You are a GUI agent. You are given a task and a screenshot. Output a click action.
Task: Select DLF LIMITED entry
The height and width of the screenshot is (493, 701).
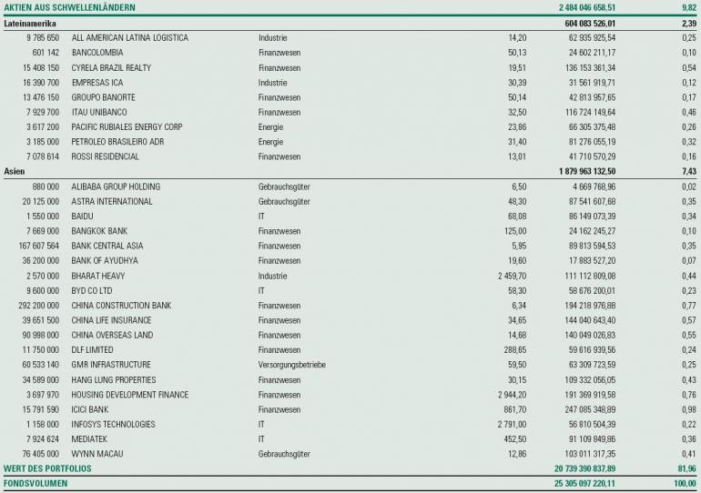pyautogui.click(x=92, y=349)
